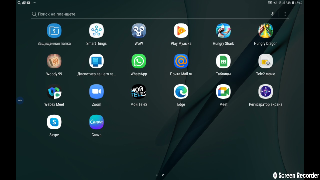Open the Zoom app
Viewport: 320px width, 180px height.
point(96,92)
